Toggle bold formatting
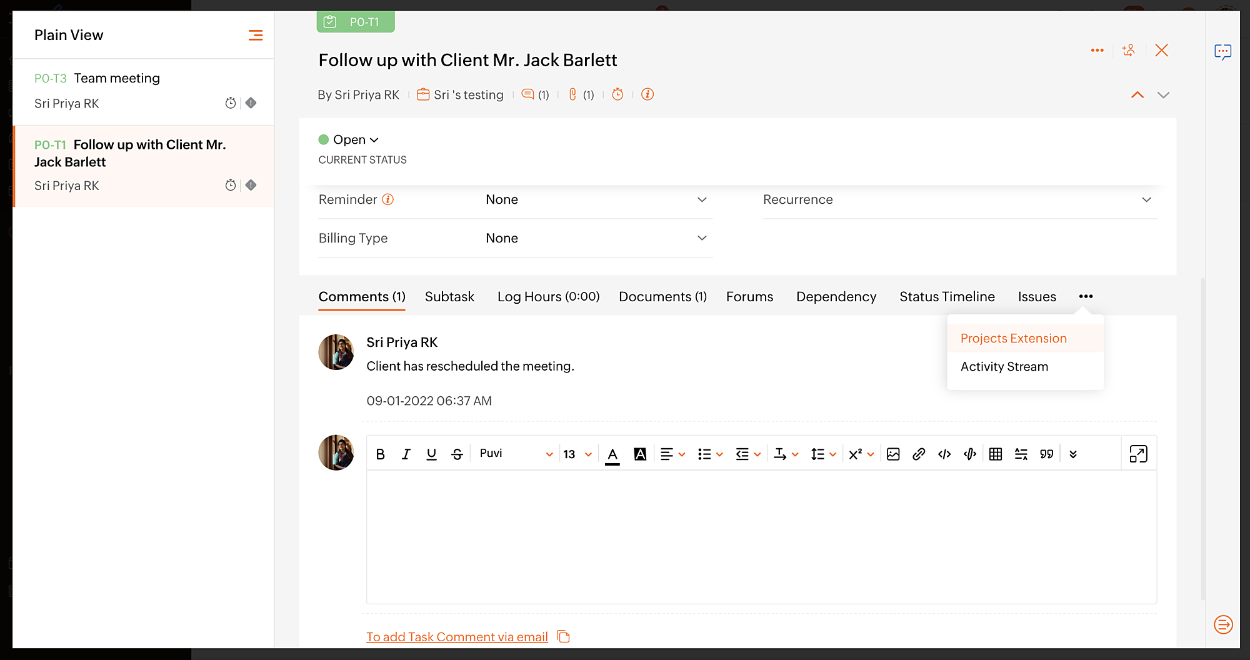The image size is (1250, 660). [380, 454]
